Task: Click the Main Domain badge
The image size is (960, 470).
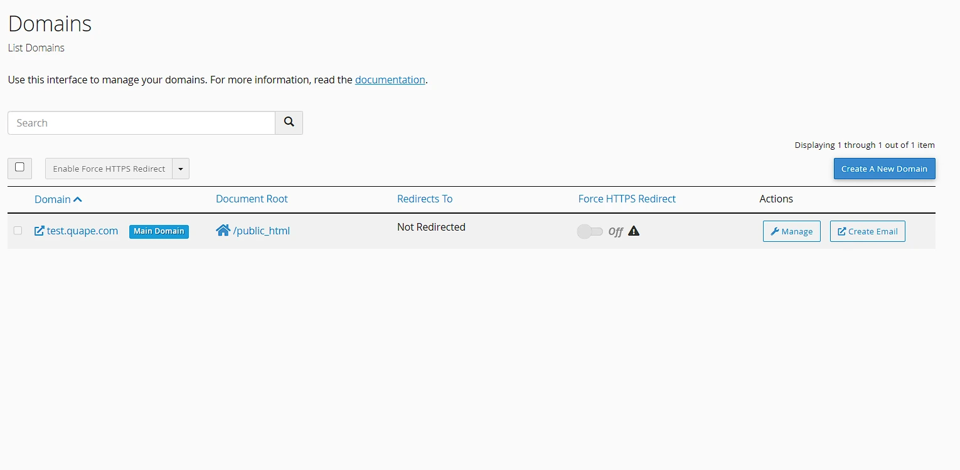Action: click(159, 231)
